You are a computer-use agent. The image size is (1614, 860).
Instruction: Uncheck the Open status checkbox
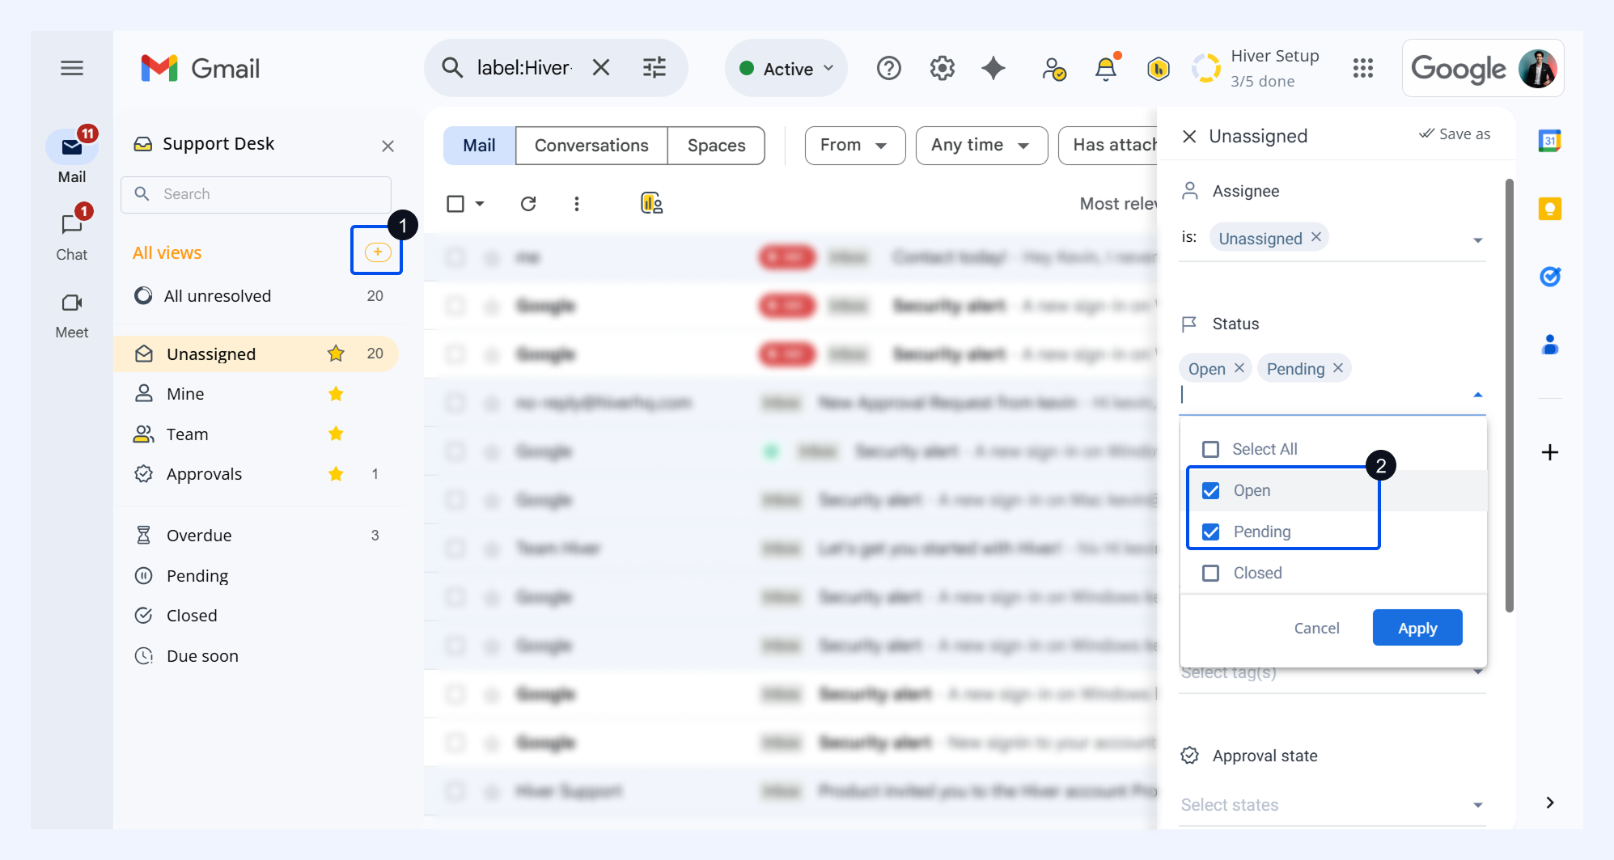(x=1210, y=490)
